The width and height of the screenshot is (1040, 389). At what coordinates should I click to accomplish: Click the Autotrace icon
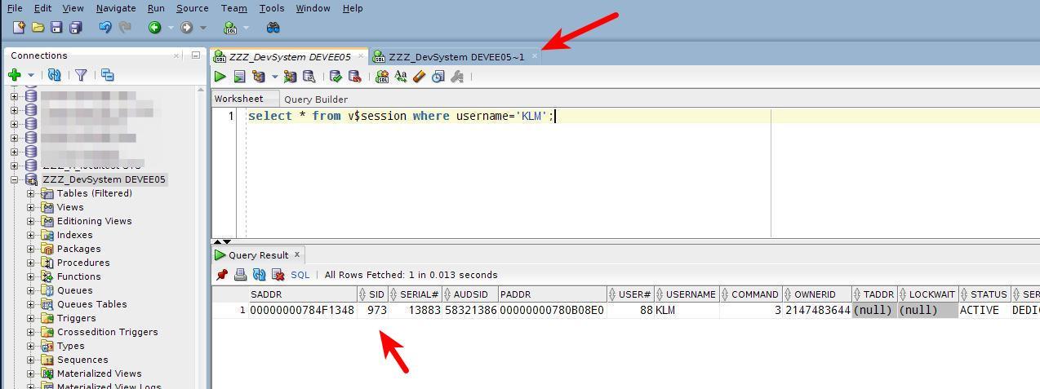pos(290,77)
